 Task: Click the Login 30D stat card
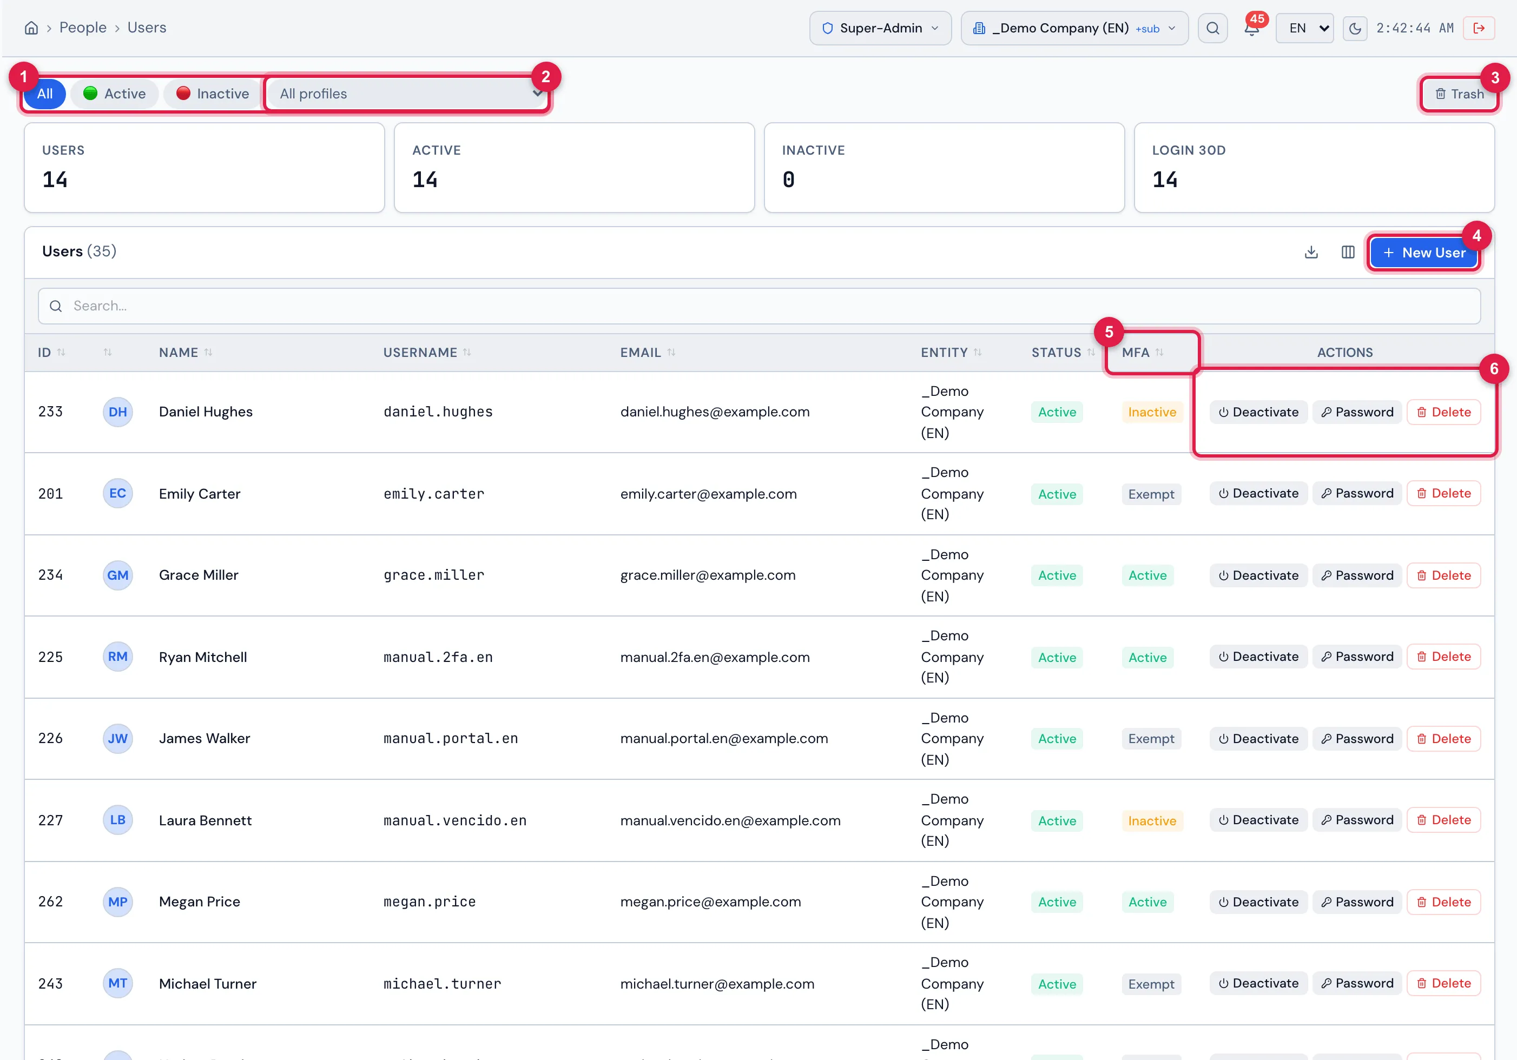1314,168
